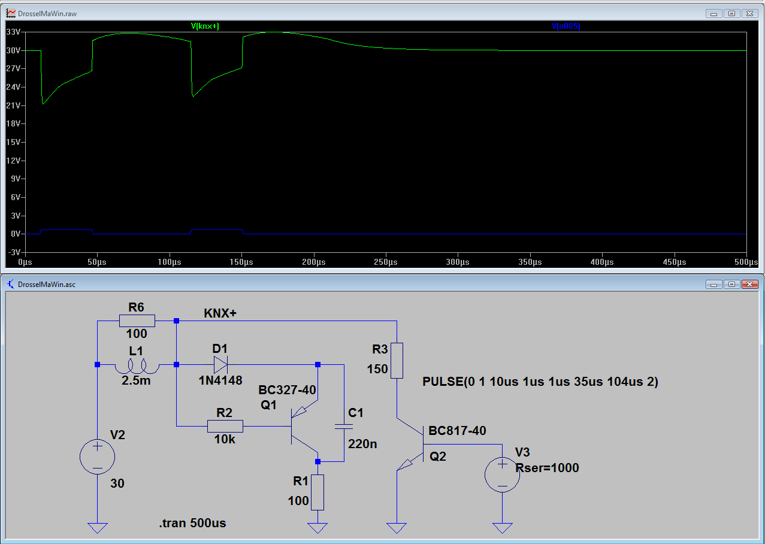Click the schematic icon in DrosselMaWin.asc title bar
Screen dimensions: 765x544
pos(11,284)
